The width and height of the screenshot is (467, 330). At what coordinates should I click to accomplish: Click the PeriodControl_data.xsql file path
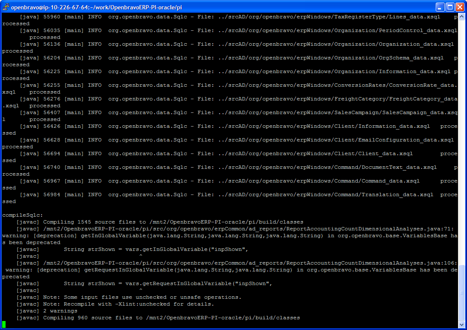point(338,30)
